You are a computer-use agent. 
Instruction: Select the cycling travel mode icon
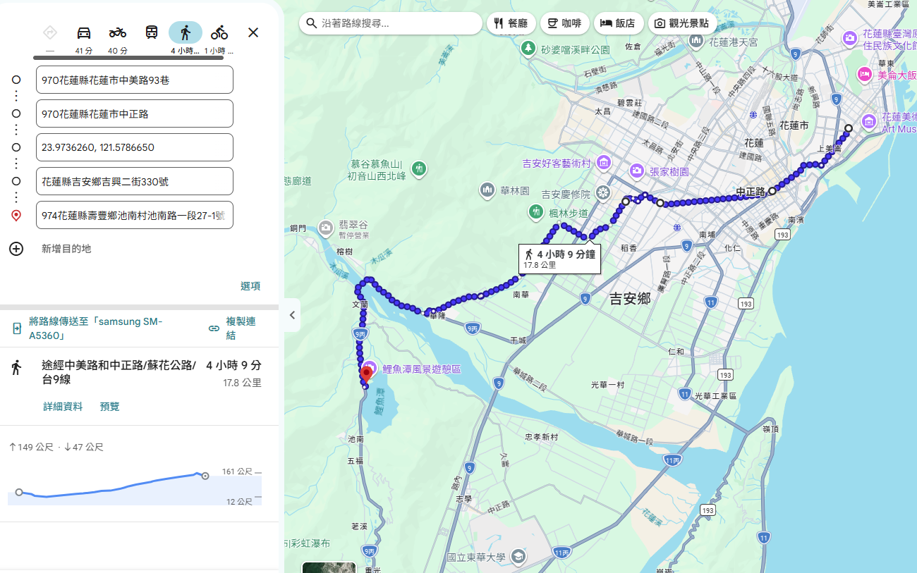pos(219,32)
